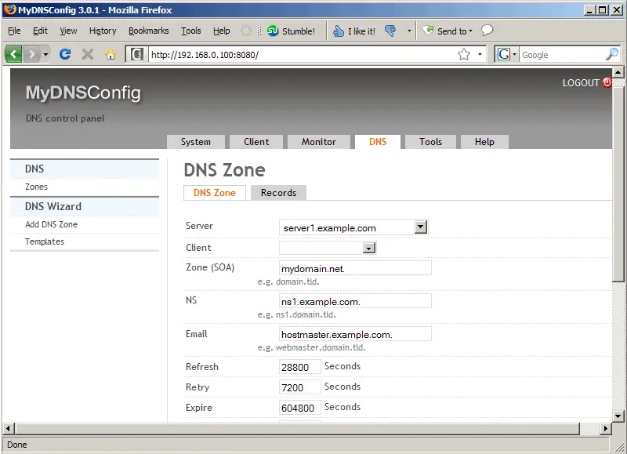Click the vertical scrollbar down arrow
Viewport: 627px width, 454px height.
tap(618, 416)
